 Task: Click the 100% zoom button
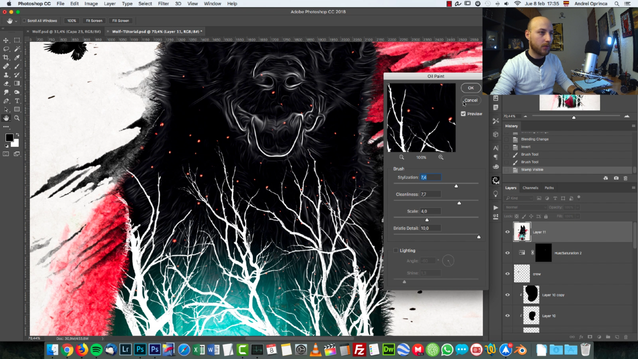point(72,21)
